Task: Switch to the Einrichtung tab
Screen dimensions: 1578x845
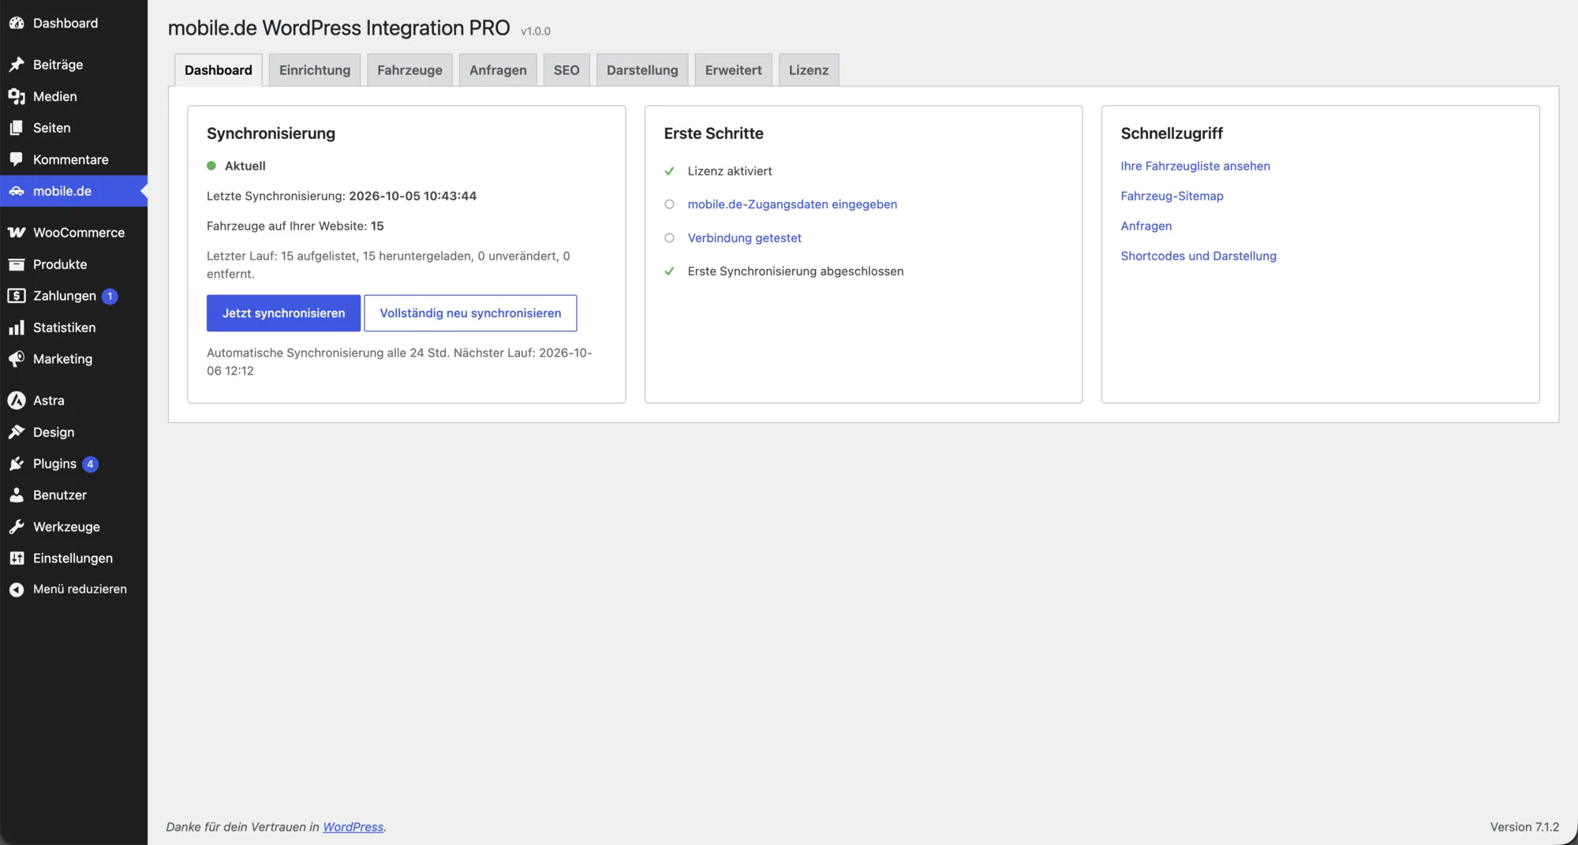Action: click(x=315, y=70)
